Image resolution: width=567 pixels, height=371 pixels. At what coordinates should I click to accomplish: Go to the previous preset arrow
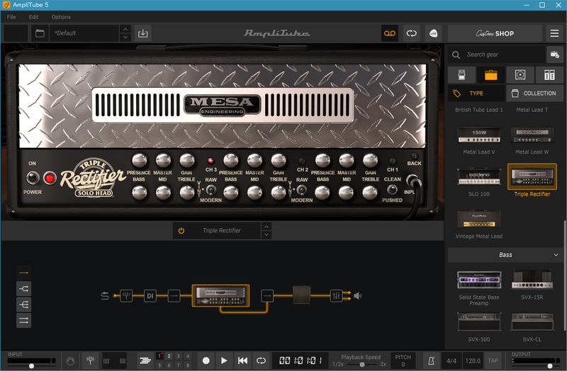point(125,29)
